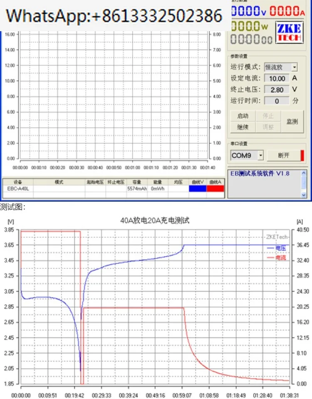The height and width of the screenshot is (399, 312).
Task: Click the 0mWh energy cell
Action: coord(158,189)
